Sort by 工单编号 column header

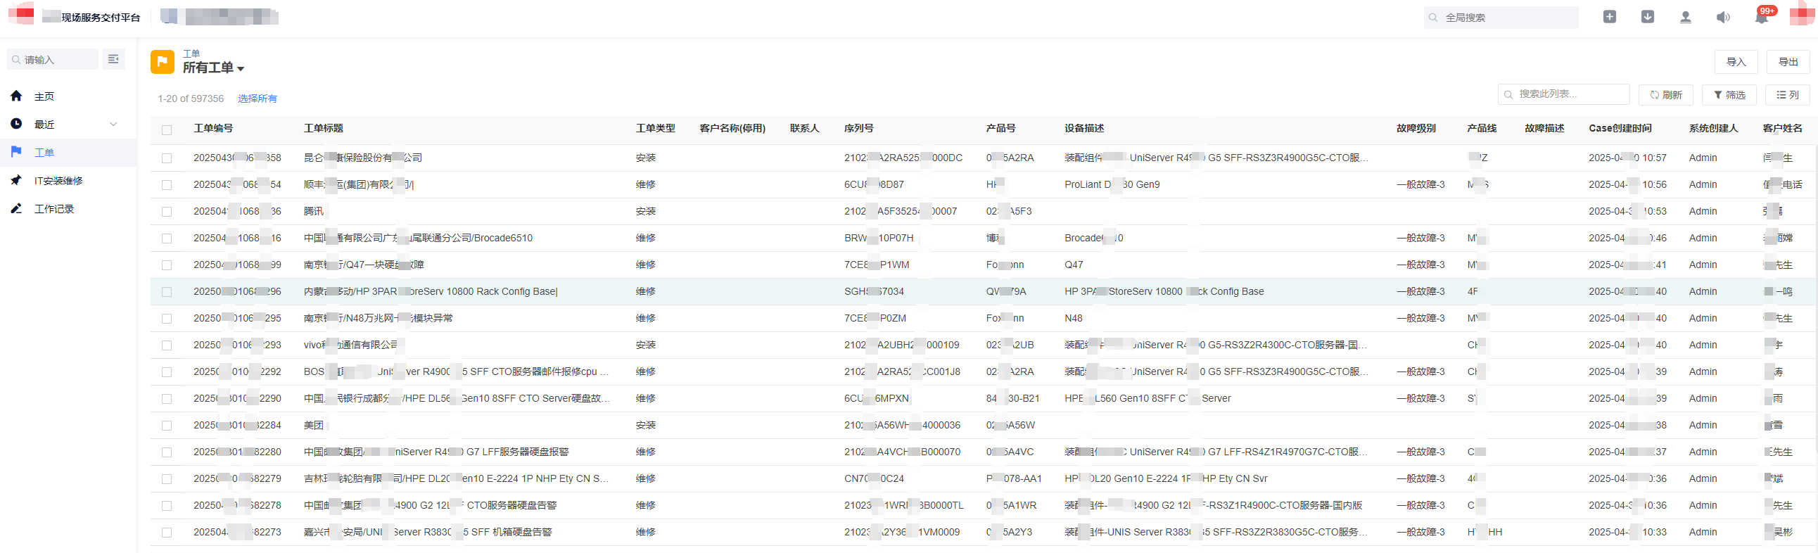(213, 128)
